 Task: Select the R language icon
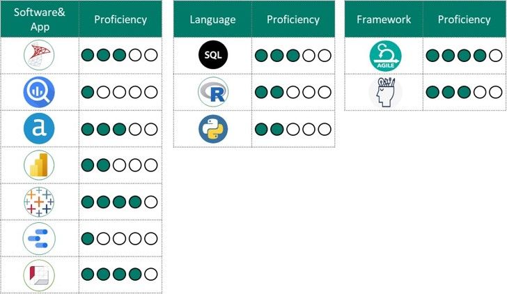click(212, 92)
